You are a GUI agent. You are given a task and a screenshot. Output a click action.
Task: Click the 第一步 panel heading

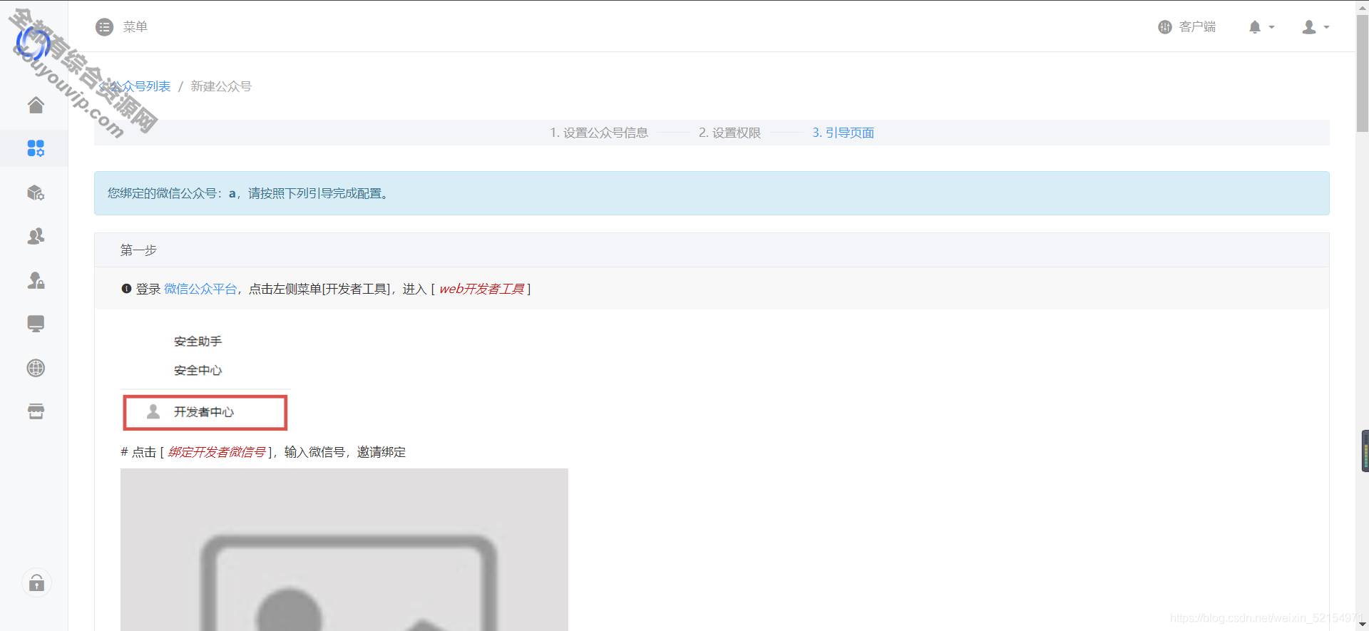click(138, 250)
